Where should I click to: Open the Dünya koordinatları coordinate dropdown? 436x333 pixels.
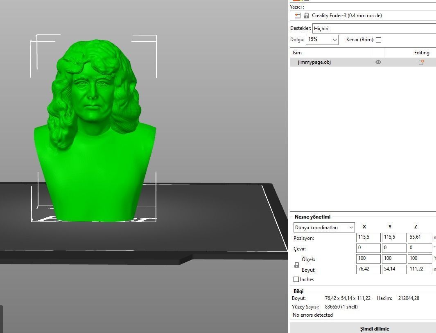[x=324, y=228]
